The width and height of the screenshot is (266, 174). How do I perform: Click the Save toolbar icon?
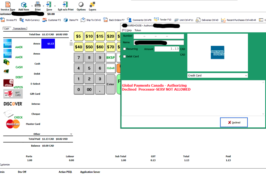[49, 6]
